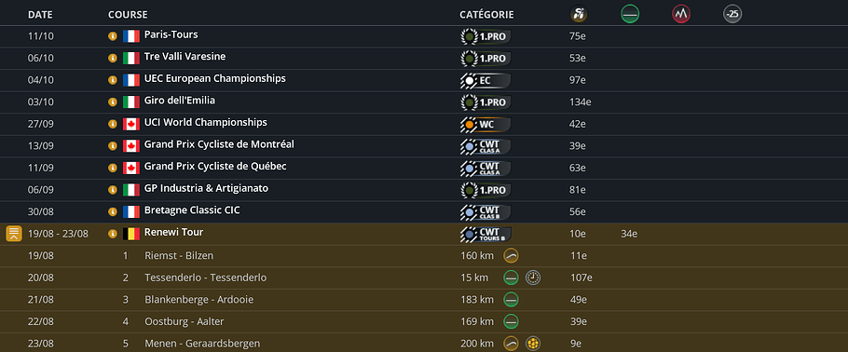848x352 pixels.
Task: Open info icon next to Paris-Tours
Action: click(113, 36)
